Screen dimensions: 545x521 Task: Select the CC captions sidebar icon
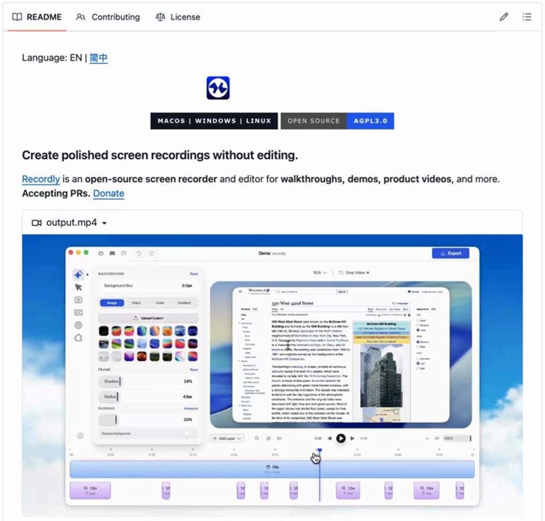tap(78, 312)
